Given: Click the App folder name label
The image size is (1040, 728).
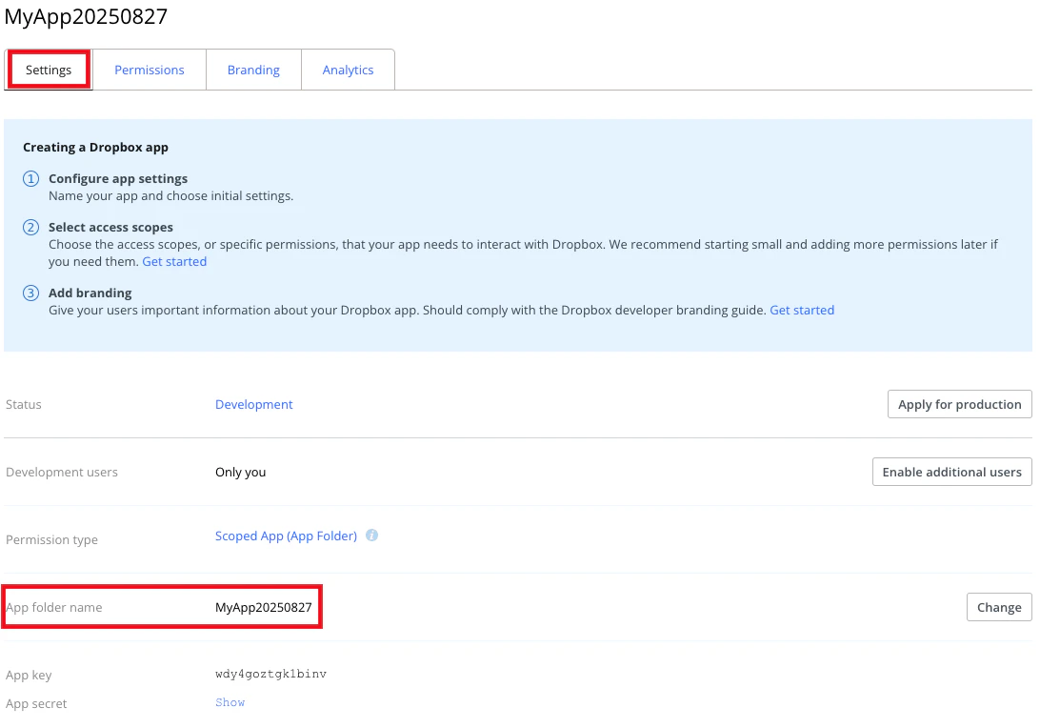Looking at the screenshot, I should (53, 607).
